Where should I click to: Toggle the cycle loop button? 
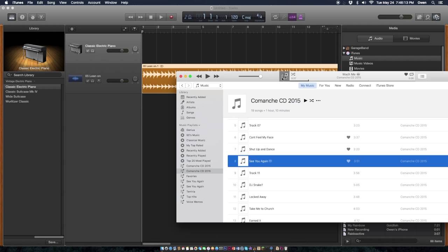tap(275, 17)
